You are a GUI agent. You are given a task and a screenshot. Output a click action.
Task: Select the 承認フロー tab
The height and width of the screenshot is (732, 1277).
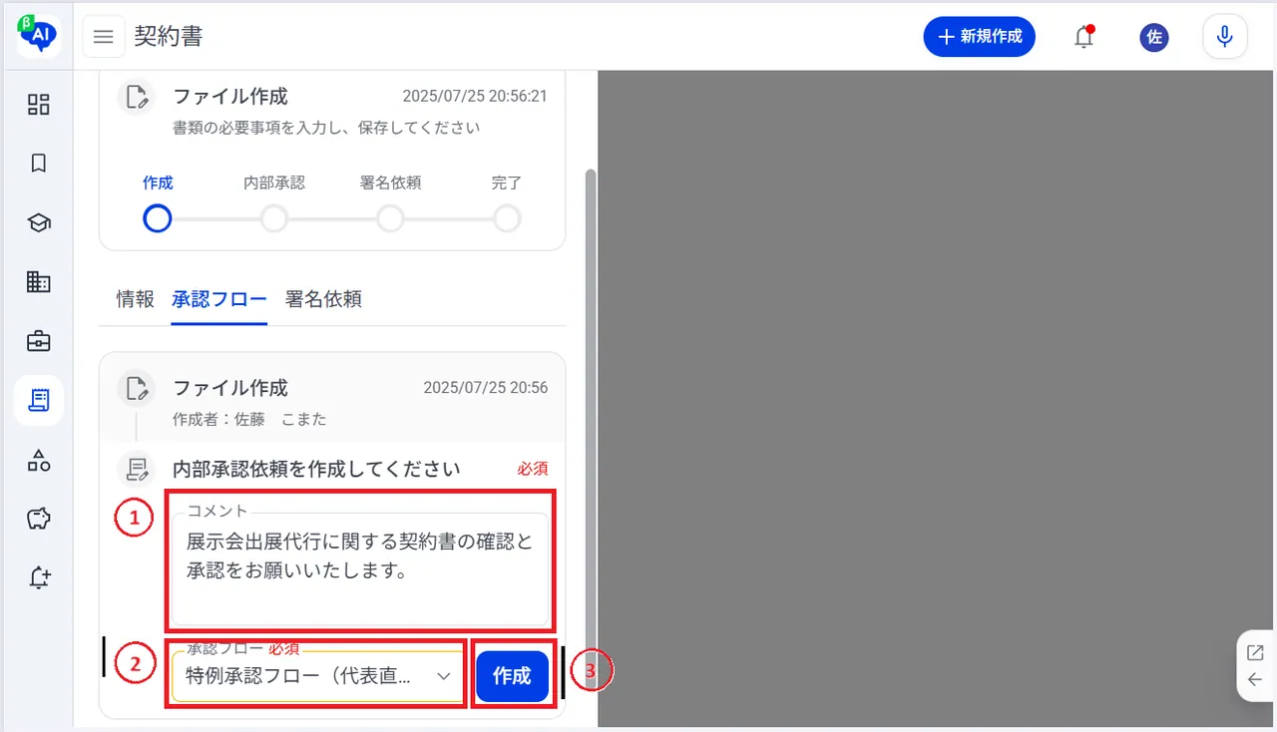(219, 299)
